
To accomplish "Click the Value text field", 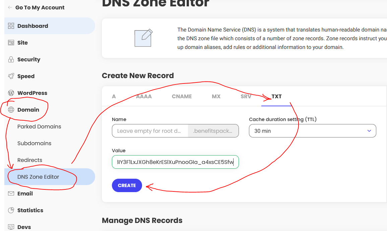I will (x=175, y=162).
